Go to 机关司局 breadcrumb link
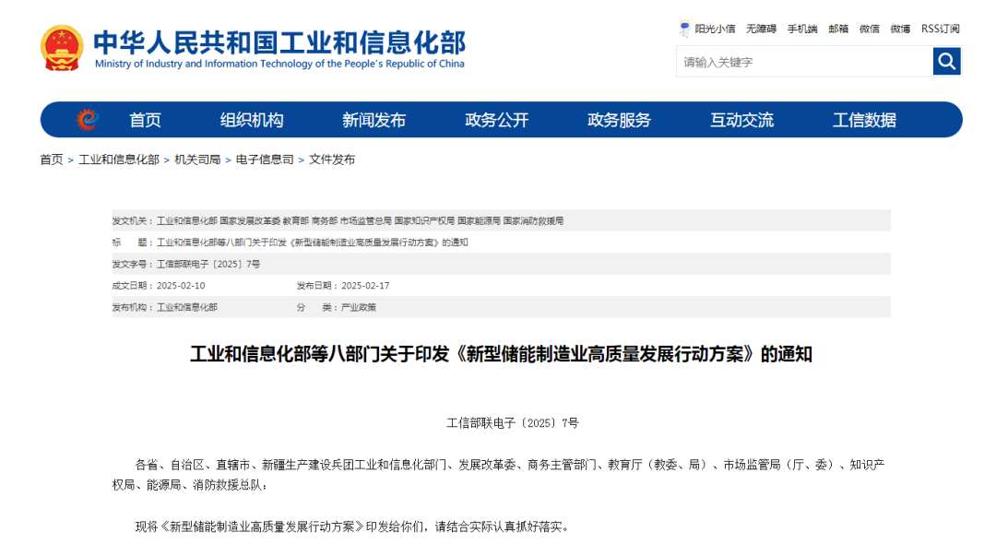Screen dimensions: 996x556 coord(197,160)
